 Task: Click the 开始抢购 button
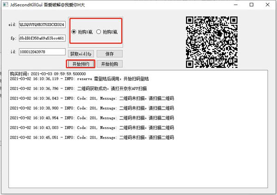(x=109, y=64)
